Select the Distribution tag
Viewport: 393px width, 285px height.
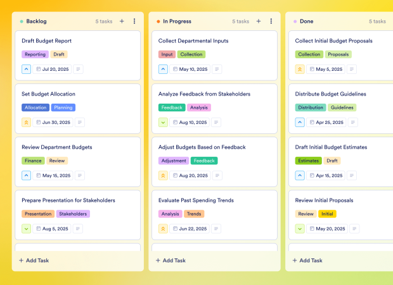click(311, 107)
